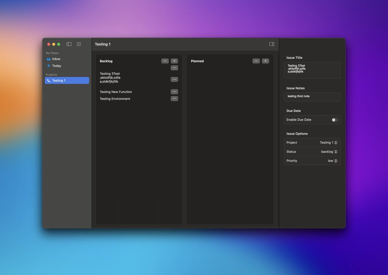Click the Enable Due Date label
Screen dimensions: 388x275
(x=299, y=120)
